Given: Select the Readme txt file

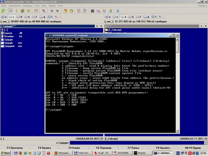Looking at the screenshot, I should point(11,36).
